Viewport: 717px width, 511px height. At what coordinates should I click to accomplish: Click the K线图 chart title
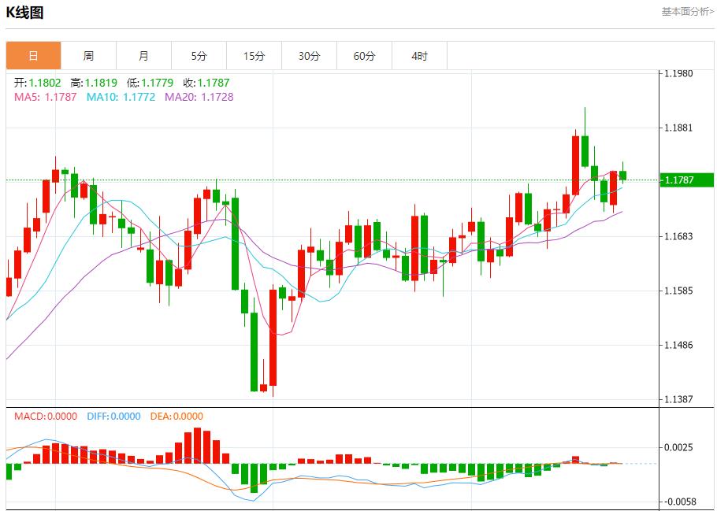pyautogui.click(x=24, y=12)
